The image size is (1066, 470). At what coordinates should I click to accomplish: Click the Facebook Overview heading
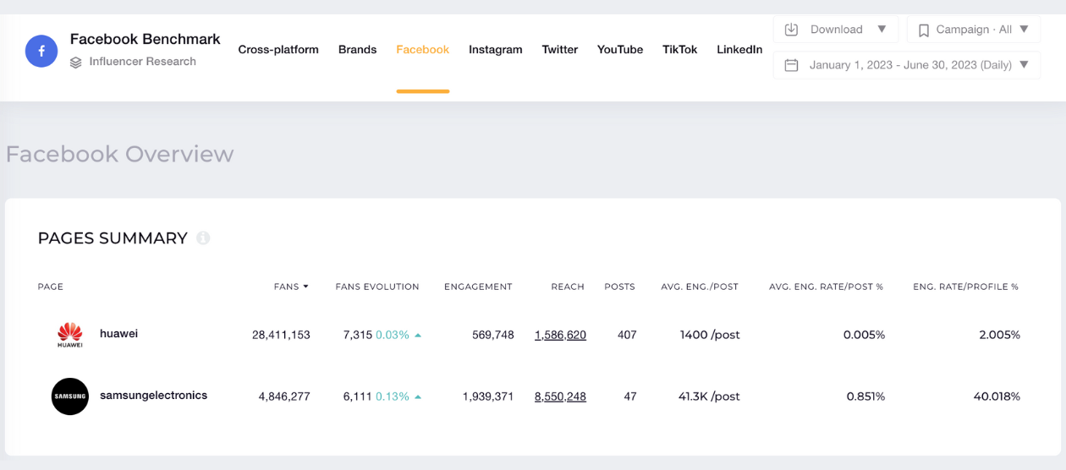(119, 154)
